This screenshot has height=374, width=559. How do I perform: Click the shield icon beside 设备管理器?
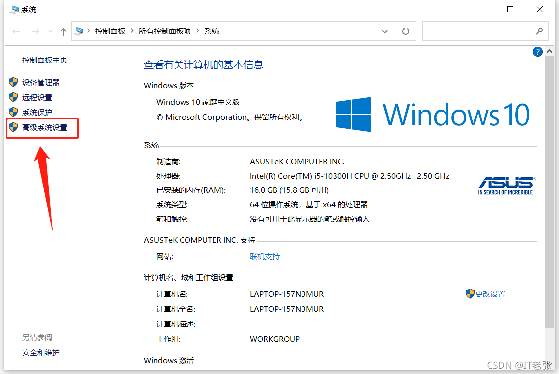[x=13, y=82]
